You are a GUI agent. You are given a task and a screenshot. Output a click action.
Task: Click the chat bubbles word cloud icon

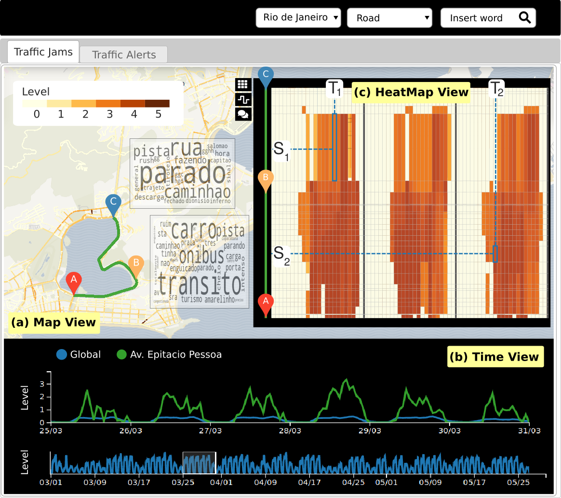pyautogui.click(x=243, y=114)
